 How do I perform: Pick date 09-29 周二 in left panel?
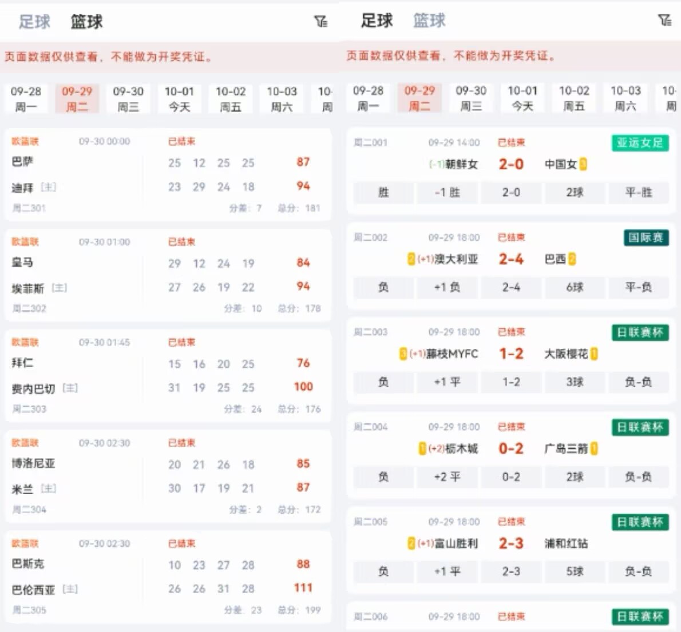tap(77, 99)
